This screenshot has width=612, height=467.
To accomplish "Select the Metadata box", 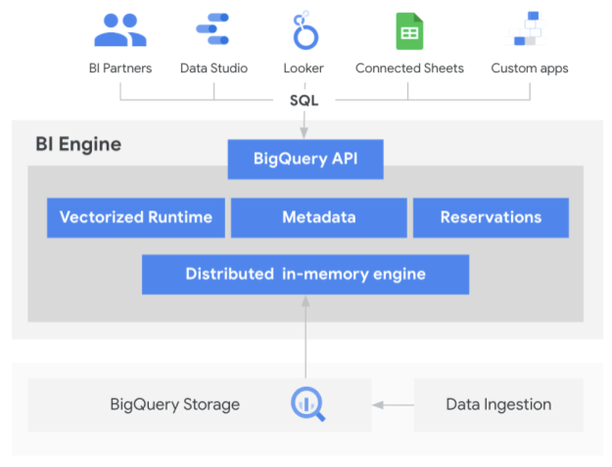I will click(x=319, y=217).
